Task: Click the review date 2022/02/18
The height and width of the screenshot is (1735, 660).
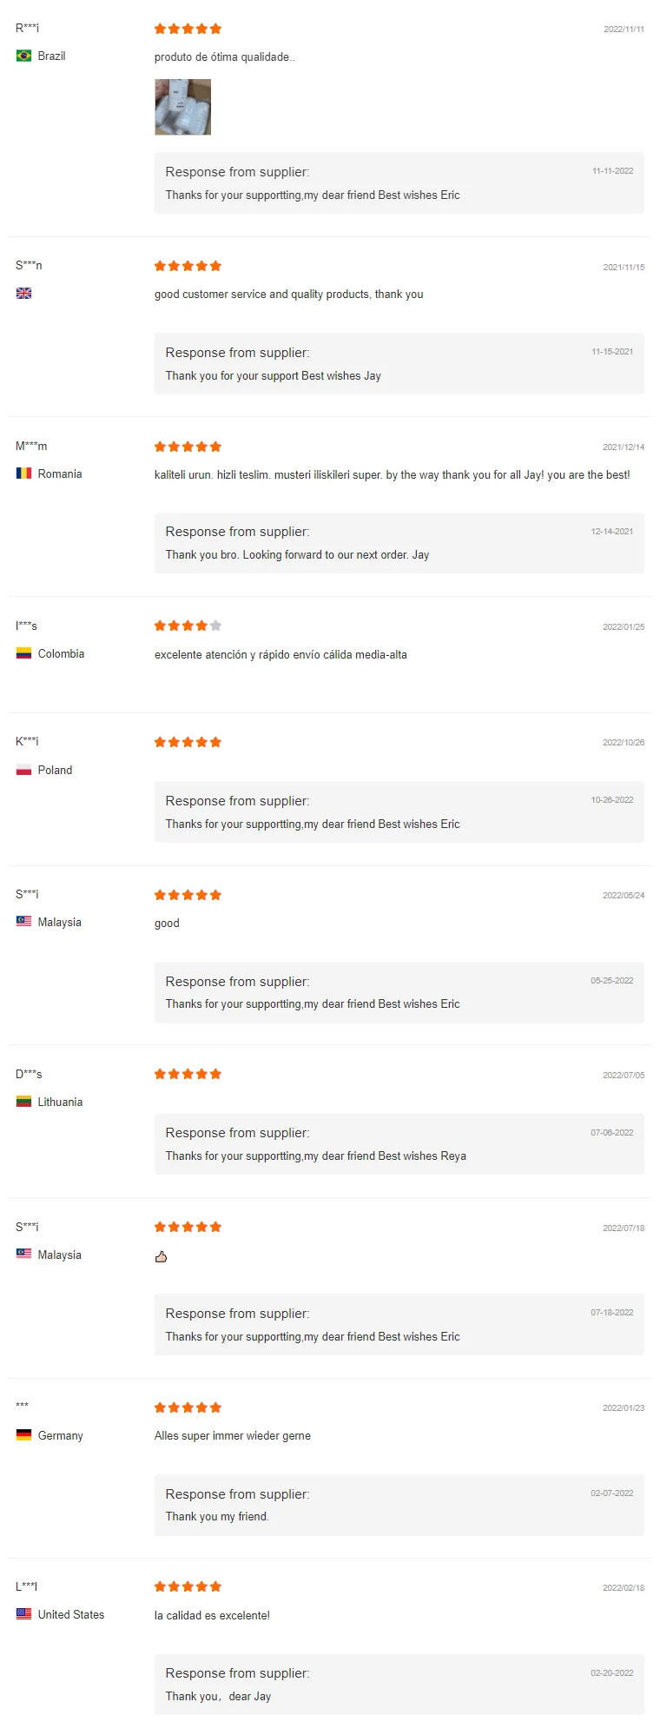Action: coord(624,1587)
